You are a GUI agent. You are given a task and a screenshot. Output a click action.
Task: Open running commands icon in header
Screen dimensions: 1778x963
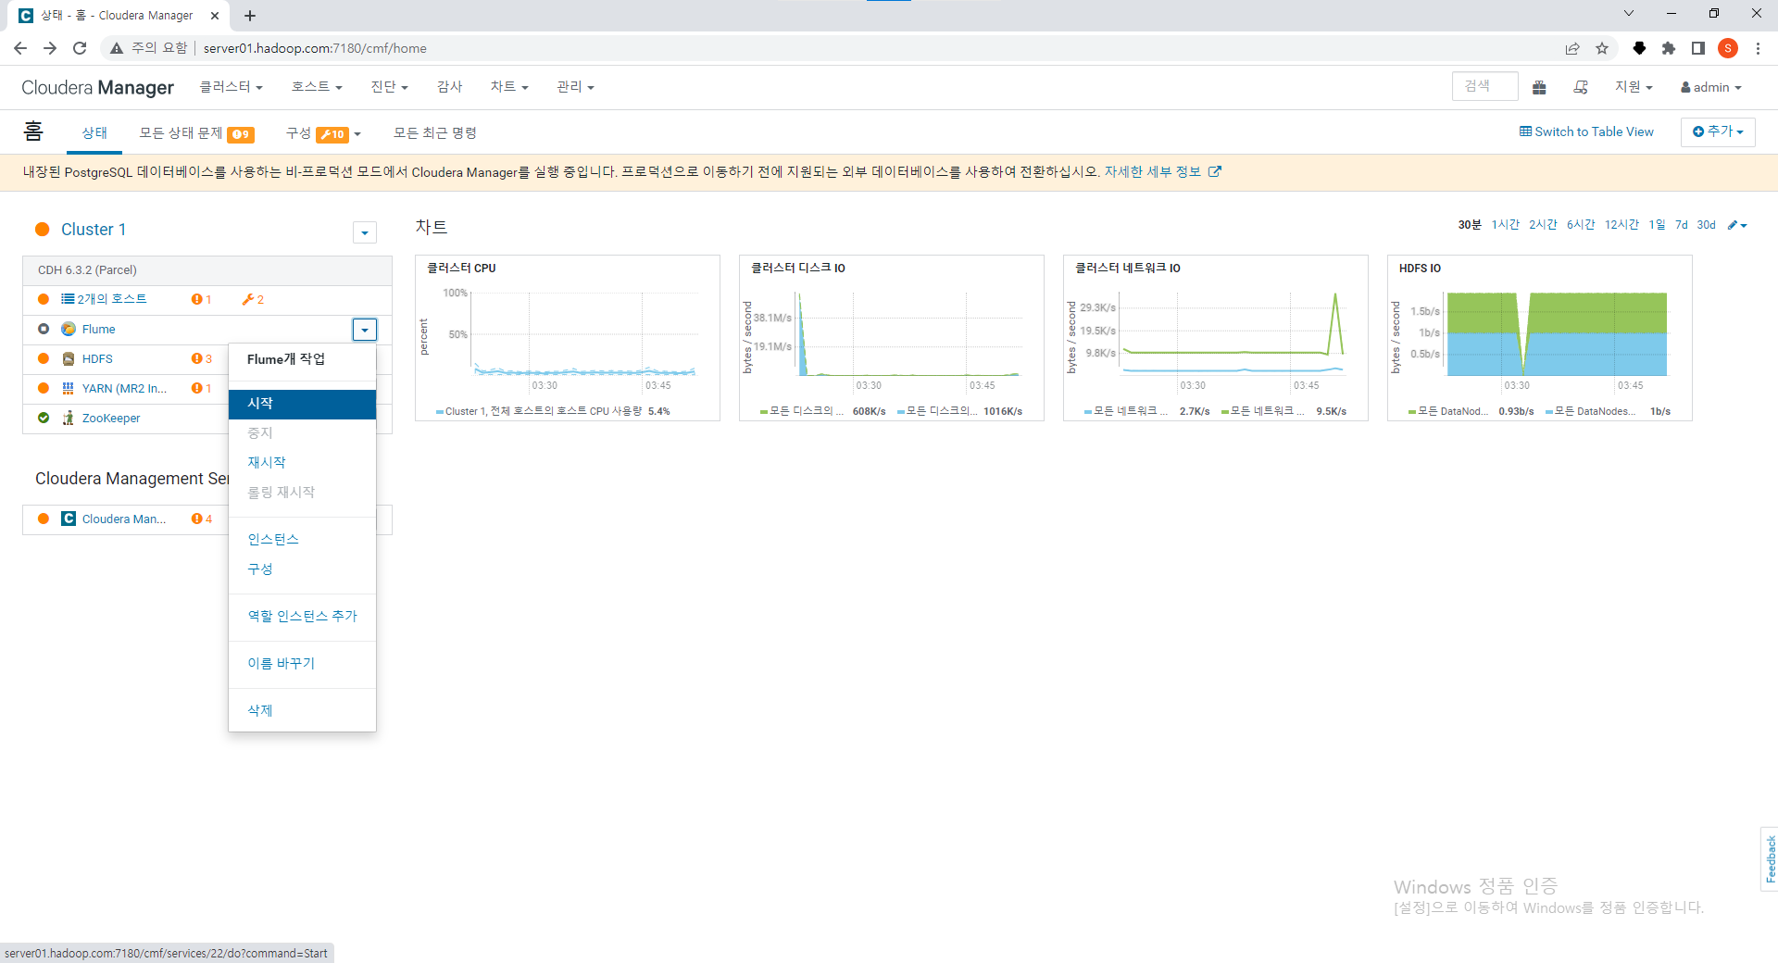pos(1581,87)
